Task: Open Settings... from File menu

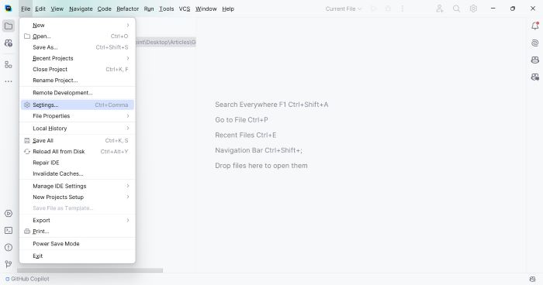Action: [78, 105]
